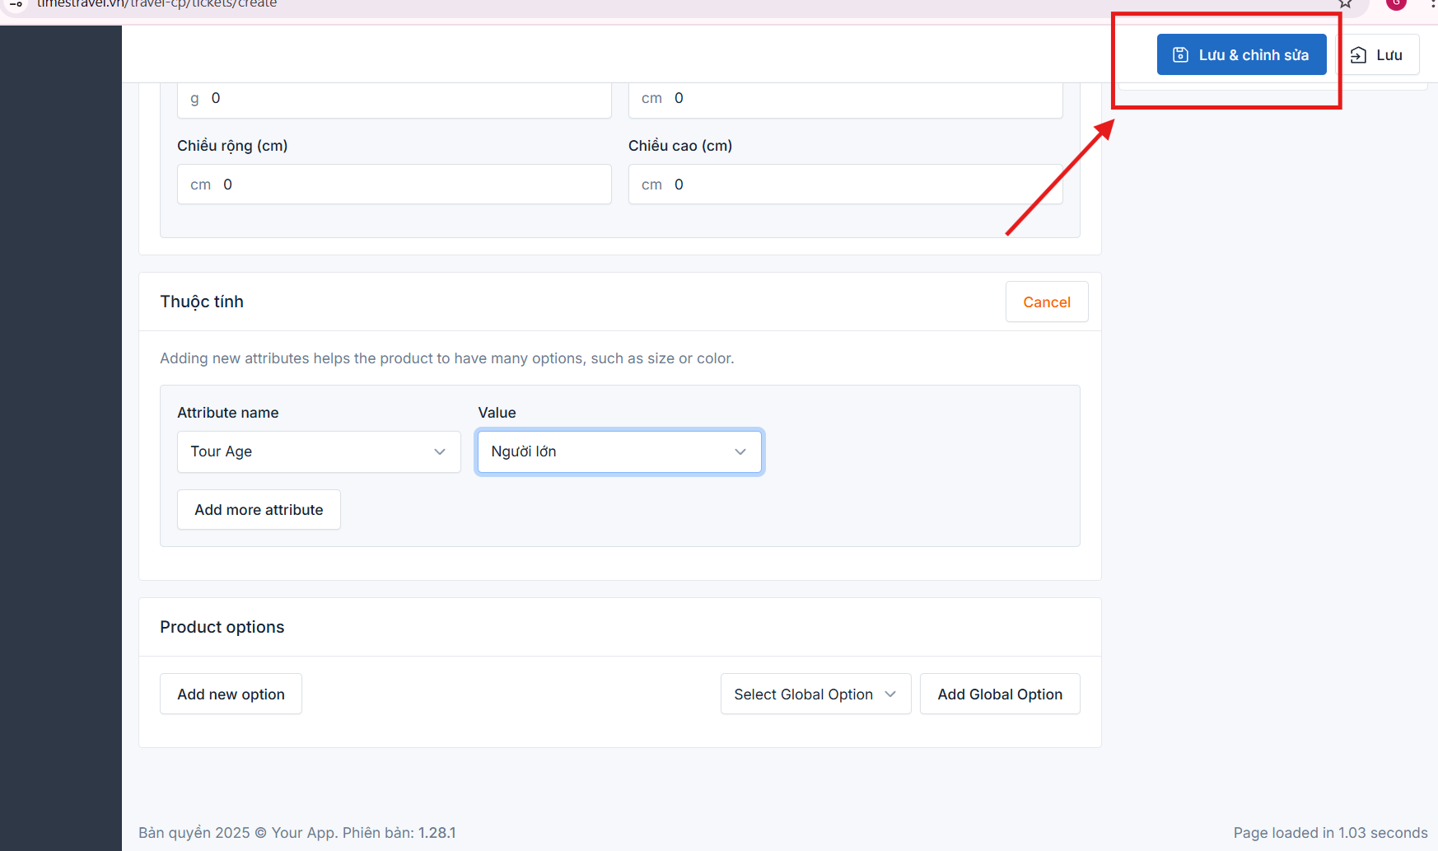Focus the weight input with g prefix
This screenshot has height=851, width=1438.
coord(395,99)
